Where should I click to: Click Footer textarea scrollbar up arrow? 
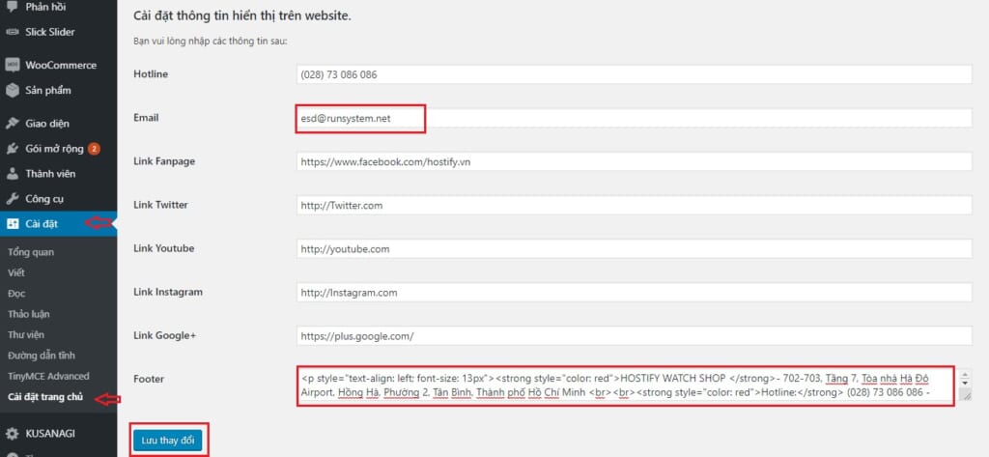point(965,375)
